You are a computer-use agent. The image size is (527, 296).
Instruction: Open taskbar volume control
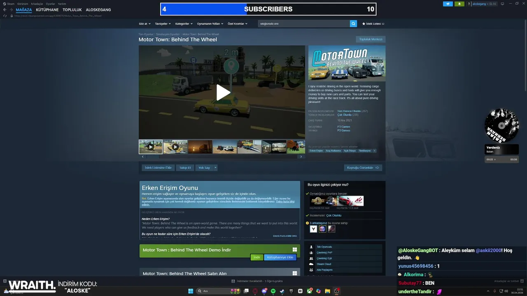pos(506,291)
